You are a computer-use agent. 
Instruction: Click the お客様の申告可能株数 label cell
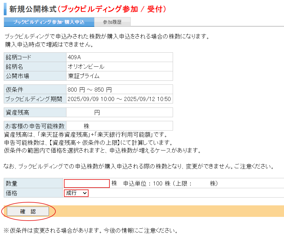[x=35, y=126]
